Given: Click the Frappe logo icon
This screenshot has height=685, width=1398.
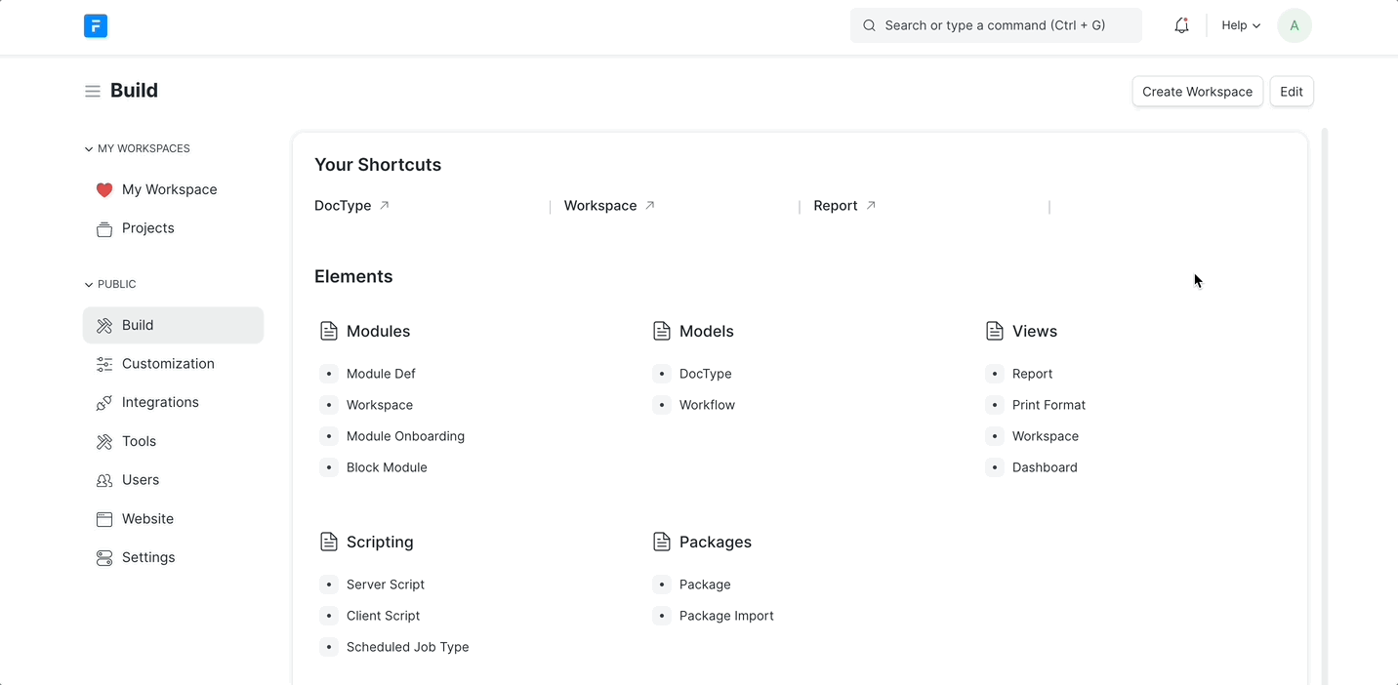Looking at the screenshot, I should (x=95, y=25).
